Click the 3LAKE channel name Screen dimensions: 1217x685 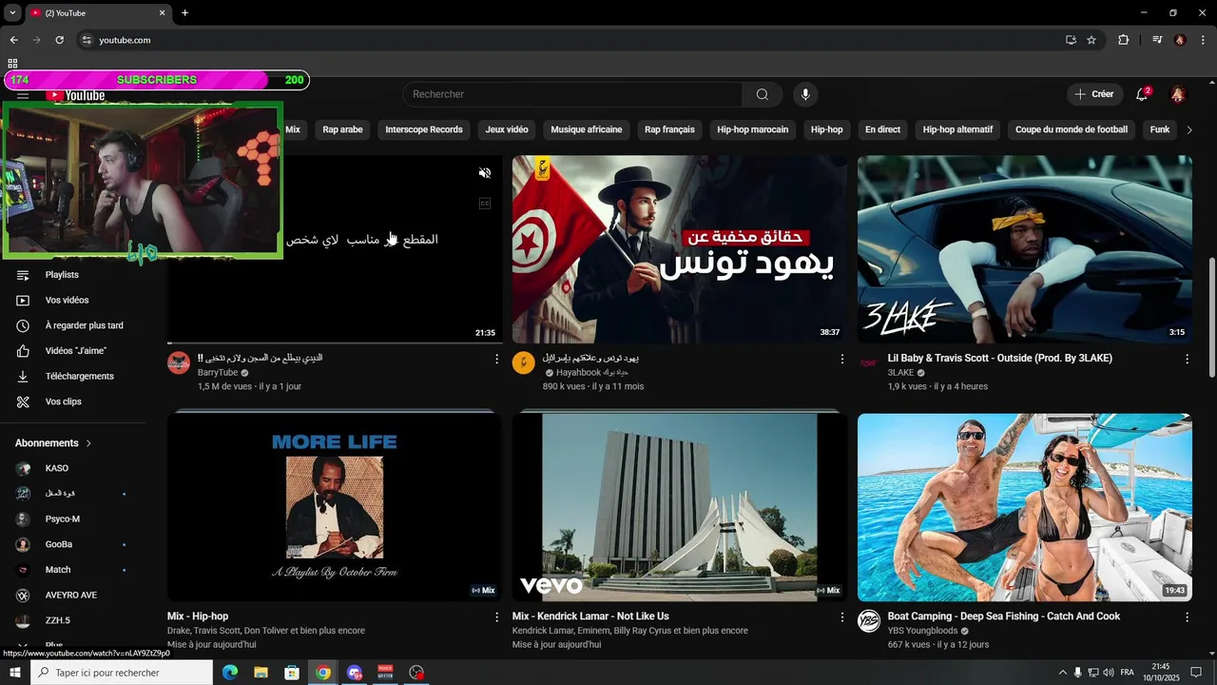900,373
